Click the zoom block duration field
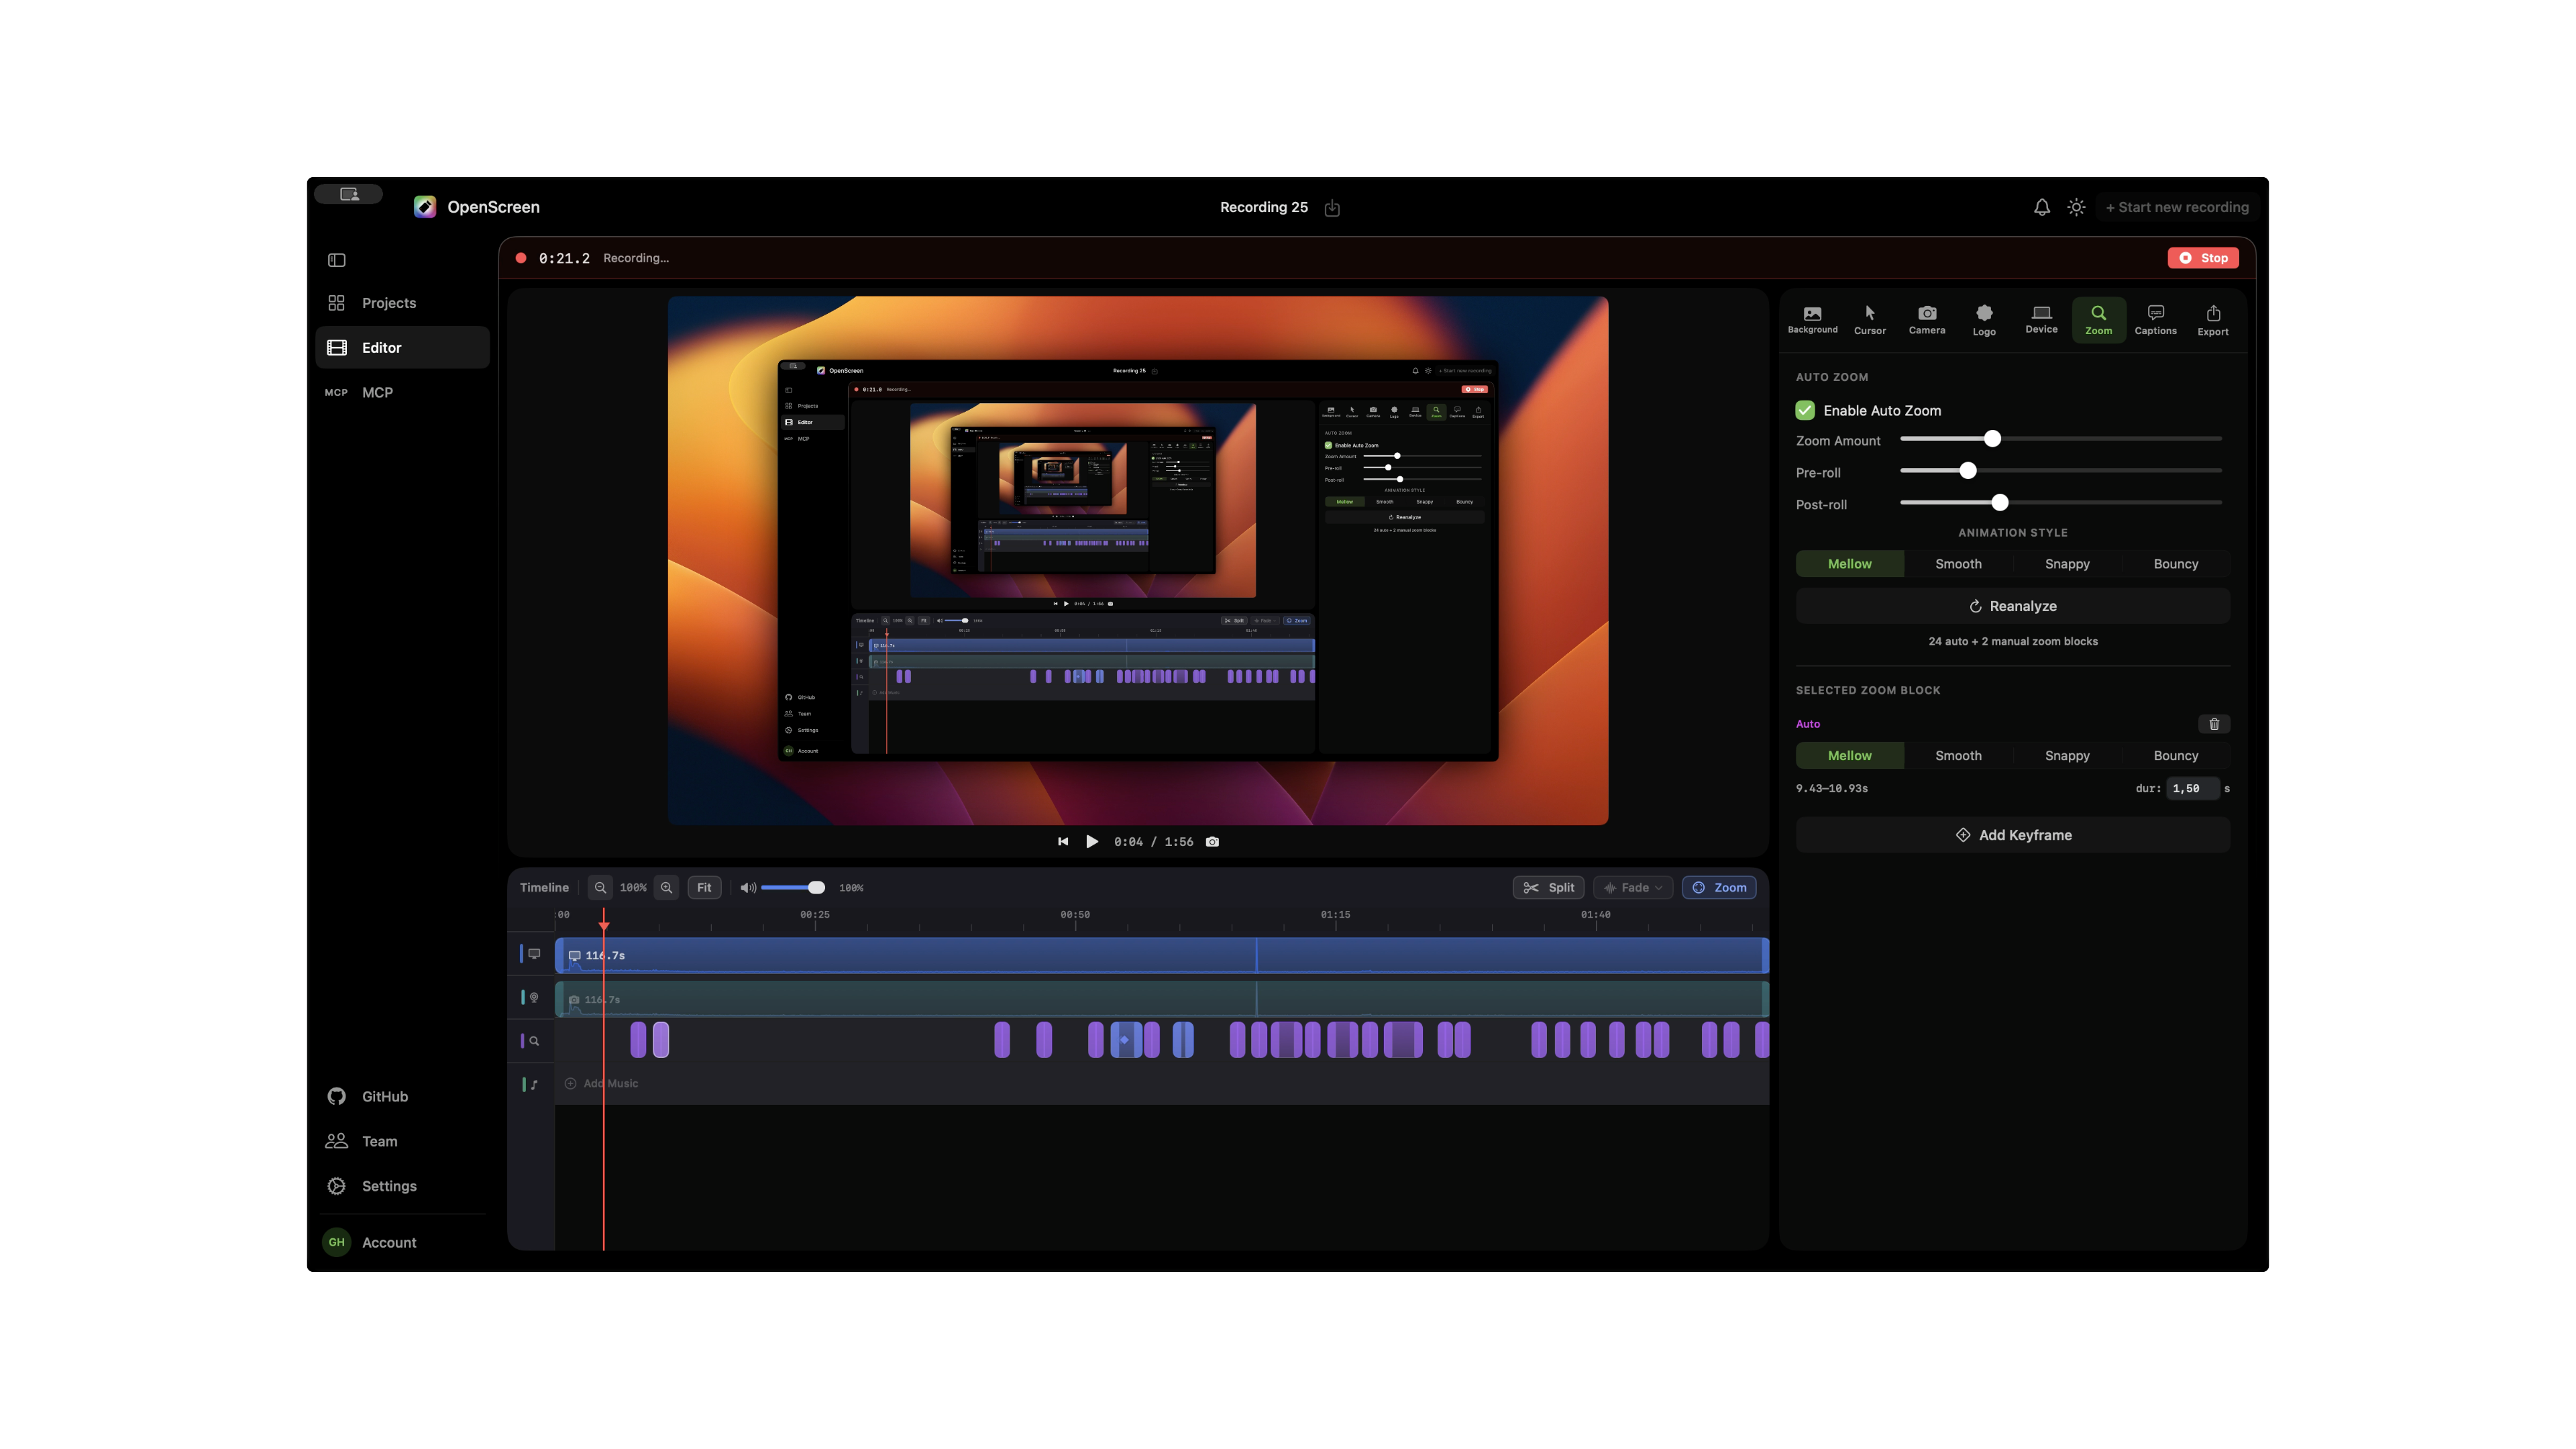The width and height of the screenshot is (2576, 1449). (x=2192, y=789)
